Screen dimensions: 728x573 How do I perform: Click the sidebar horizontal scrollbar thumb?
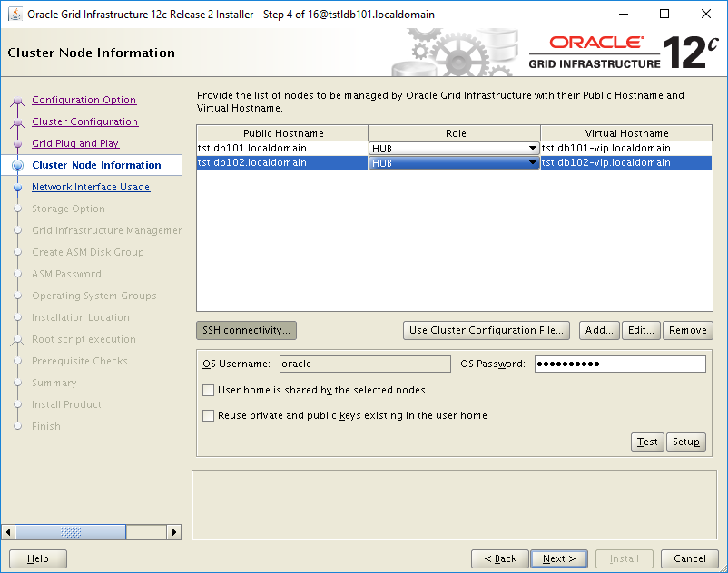point(71,531)
